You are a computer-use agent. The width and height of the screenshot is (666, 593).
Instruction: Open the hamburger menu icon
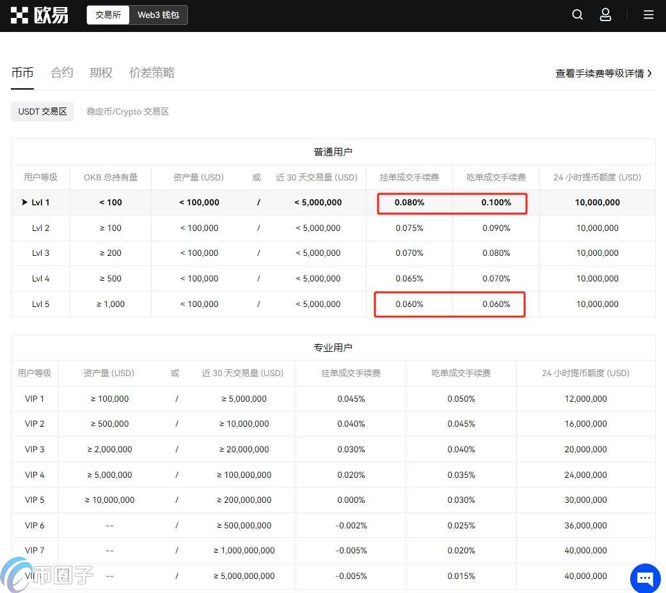pyautogui.click(x=648, y=15)
